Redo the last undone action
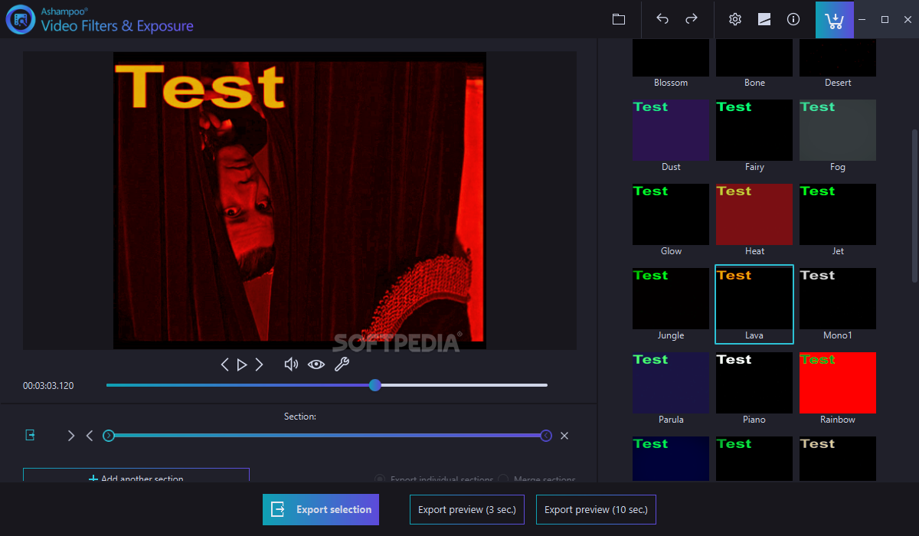Screen dimensions: 919x536 [692, 19]
